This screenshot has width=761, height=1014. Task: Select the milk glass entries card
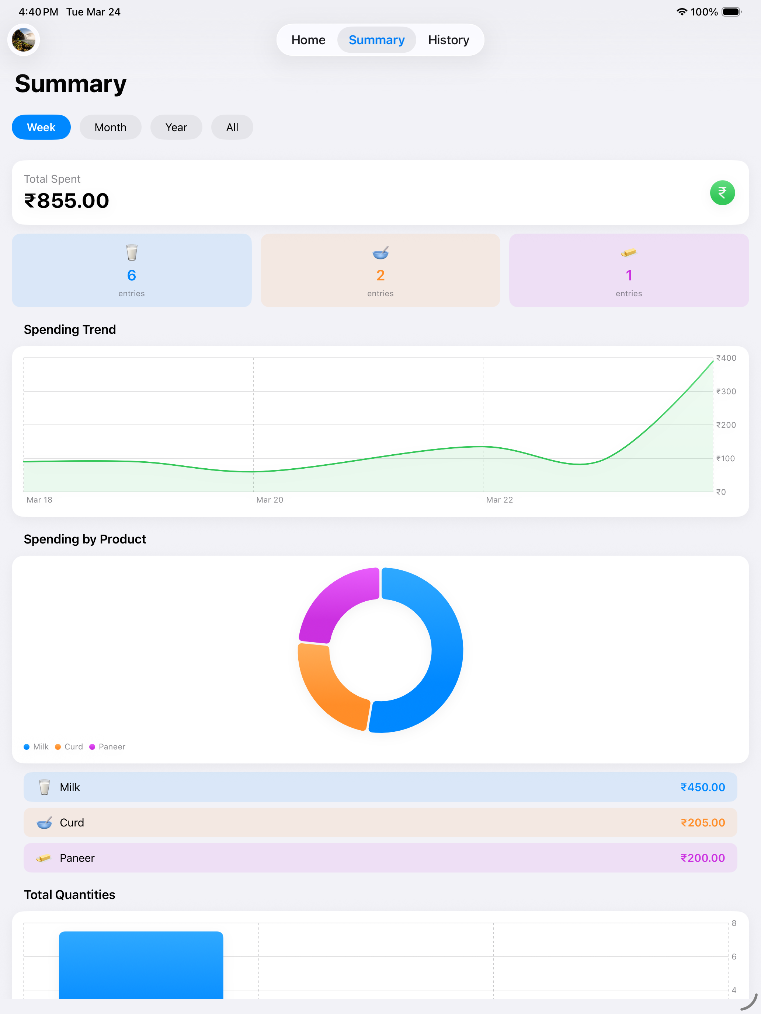pos(132,270)
